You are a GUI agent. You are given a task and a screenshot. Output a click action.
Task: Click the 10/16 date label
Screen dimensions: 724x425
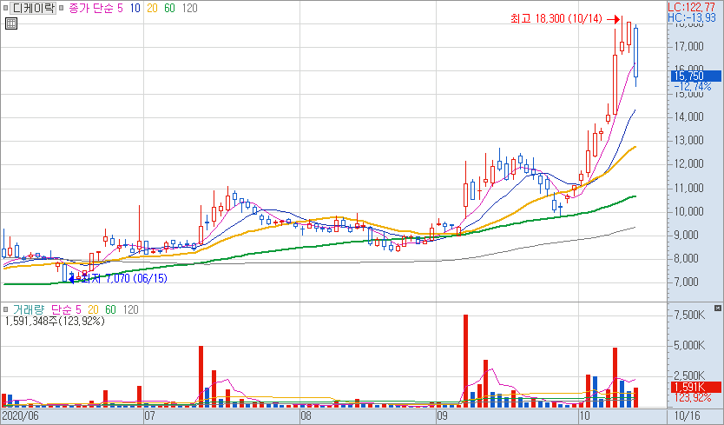687,415
